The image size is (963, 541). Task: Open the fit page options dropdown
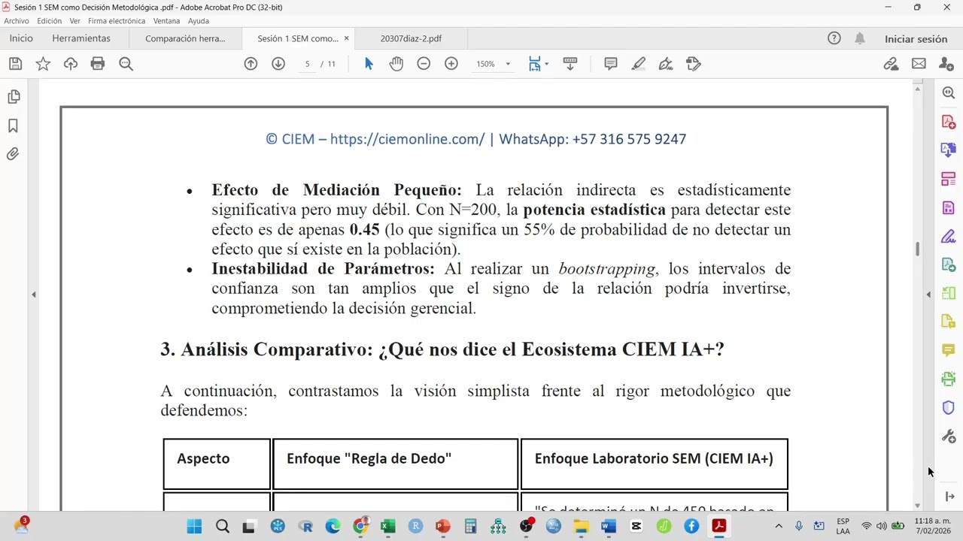pyautogui.click(x=546, y=64)
